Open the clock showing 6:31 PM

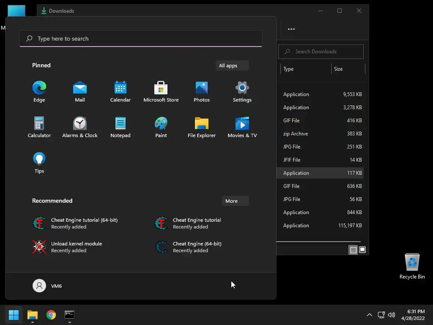(413, 315)
